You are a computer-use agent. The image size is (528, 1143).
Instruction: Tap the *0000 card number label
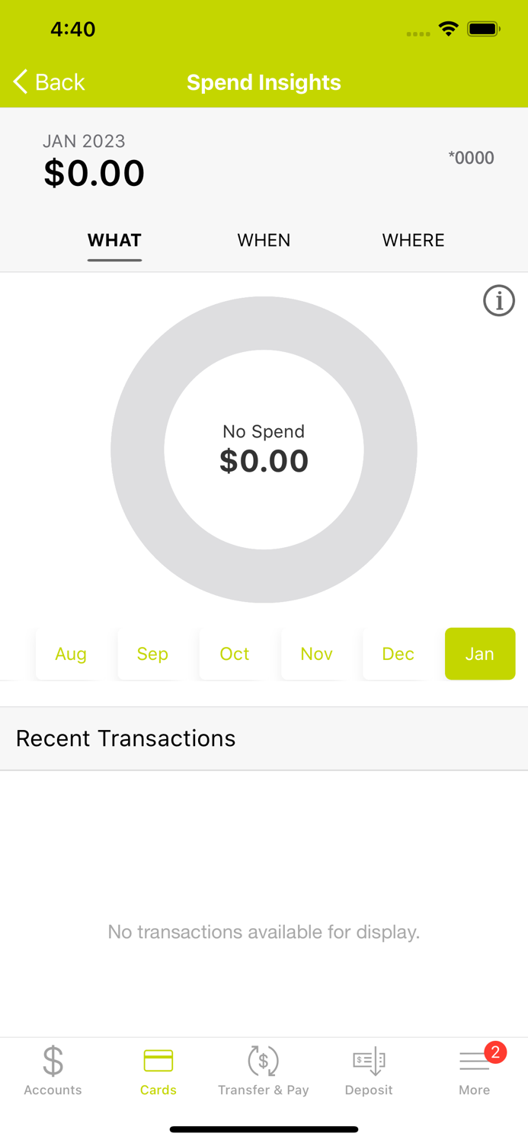(471, 158)
